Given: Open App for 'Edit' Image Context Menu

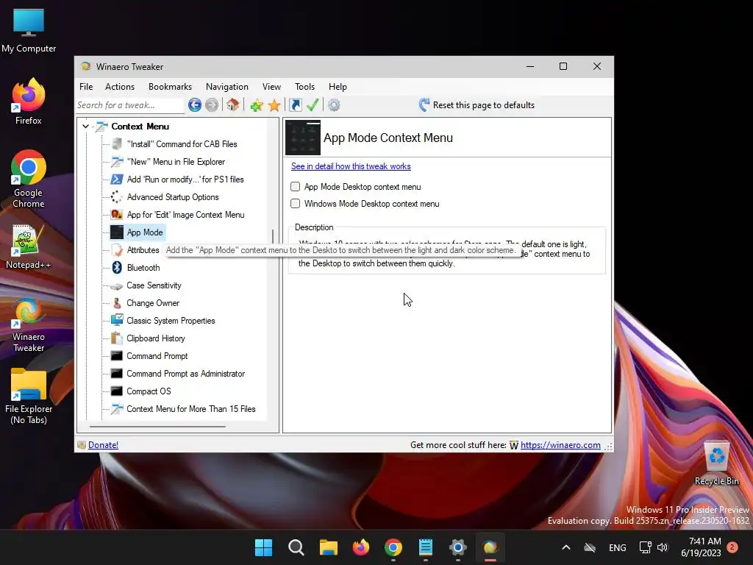Looking at the screenshot, I should coord(185,215).
